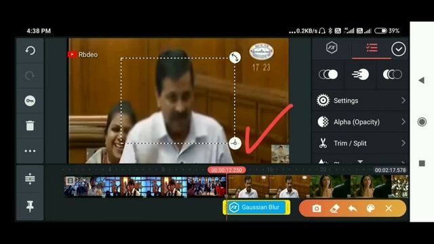434x244 pixels.
Task: Select the red options list tab
Action: pyautogui.click(x=372, y=48)
